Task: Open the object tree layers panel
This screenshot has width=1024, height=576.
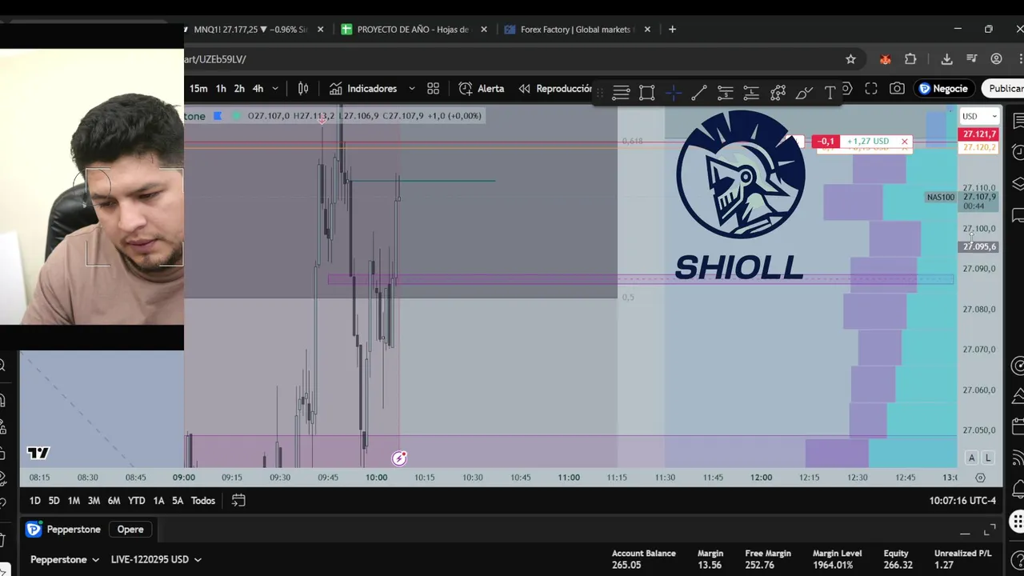Action: [x=1018, y=184]
